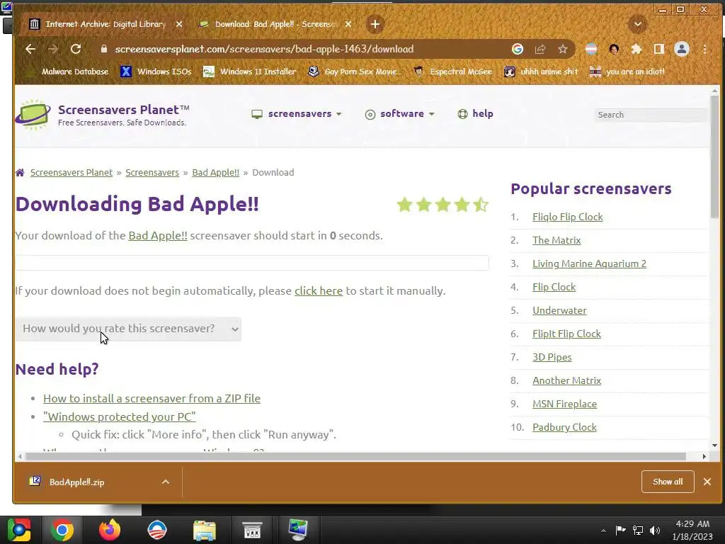Open the help menu item
The height and width of the screenshot is (544, 725).
(x=475, y=114)
